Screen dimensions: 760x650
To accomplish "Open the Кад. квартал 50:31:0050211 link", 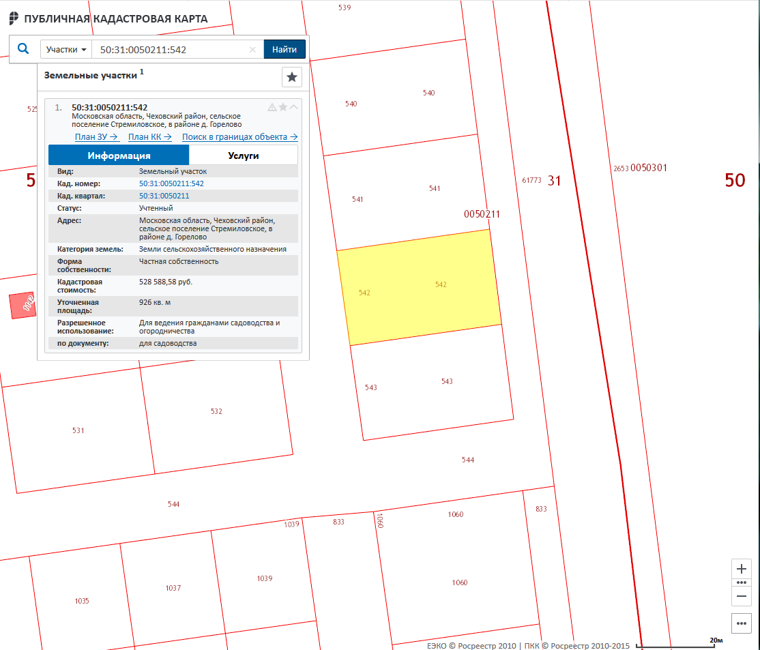I will [x=164, y=196].
